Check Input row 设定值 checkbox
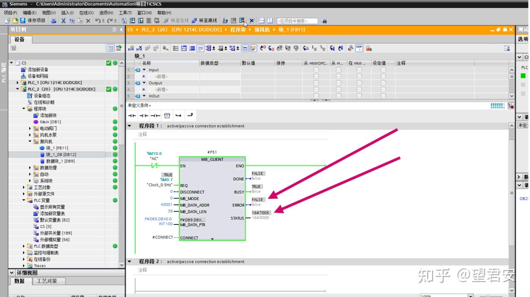Viewport: 530px width, 297px height. point(383,70)
